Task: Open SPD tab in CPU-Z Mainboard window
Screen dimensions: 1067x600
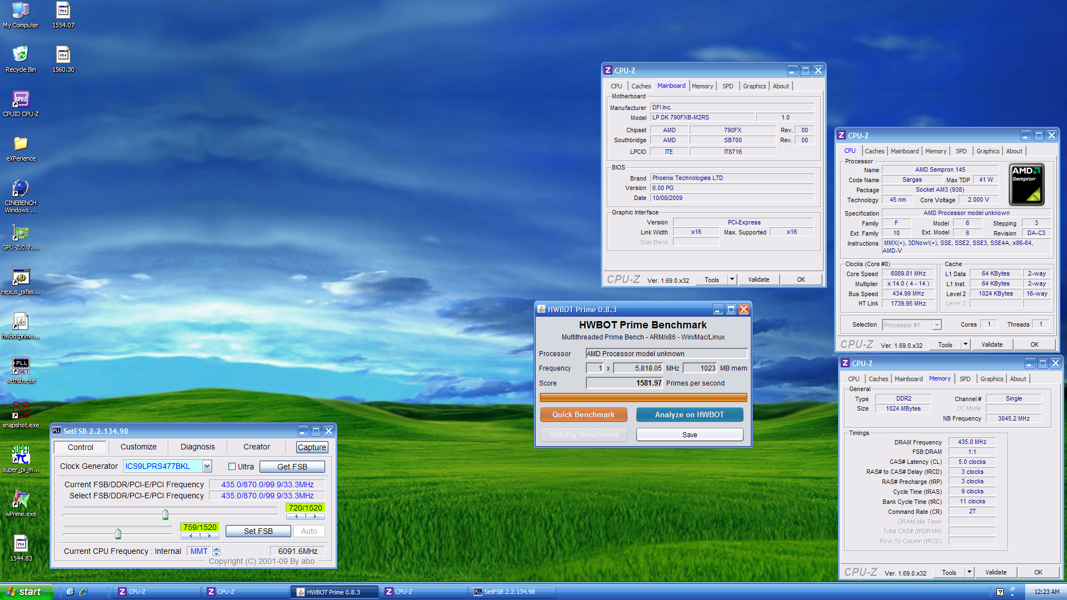Action: click(727, 86)
